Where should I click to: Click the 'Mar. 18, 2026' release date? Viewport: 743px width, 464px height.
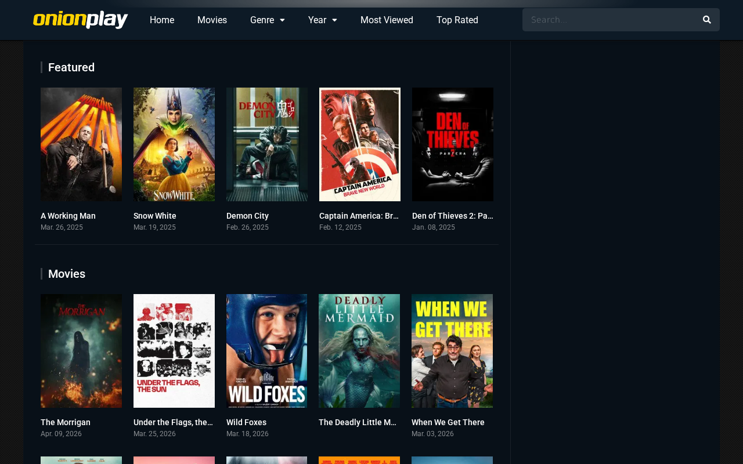[247, 434]
